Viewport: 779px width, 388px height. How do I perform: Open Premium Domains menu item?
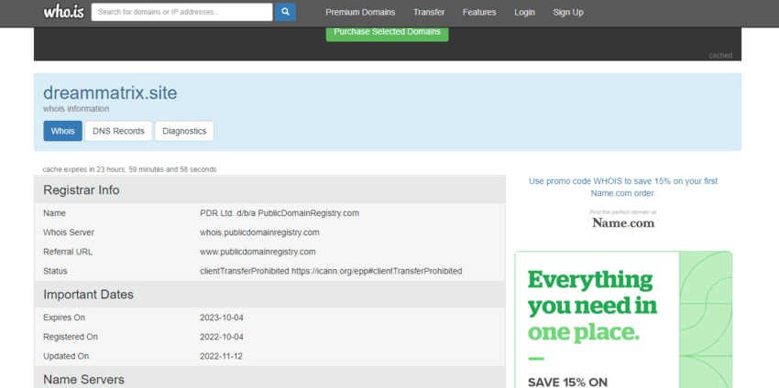360,12
